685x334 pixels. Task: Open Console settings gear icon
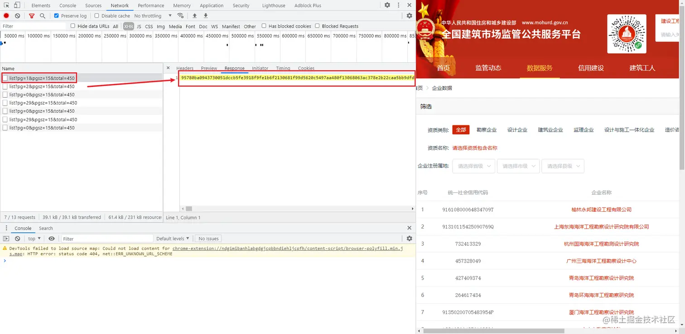coord(410,239)
